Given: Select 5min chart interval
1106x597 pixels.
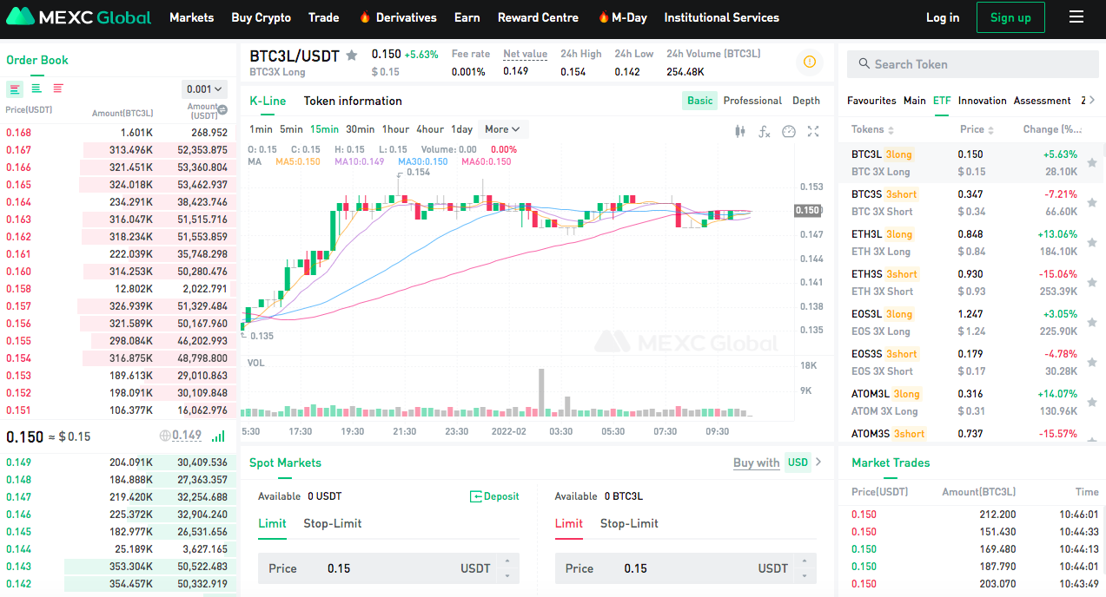Looking at the screenshot, I should 291,129.
